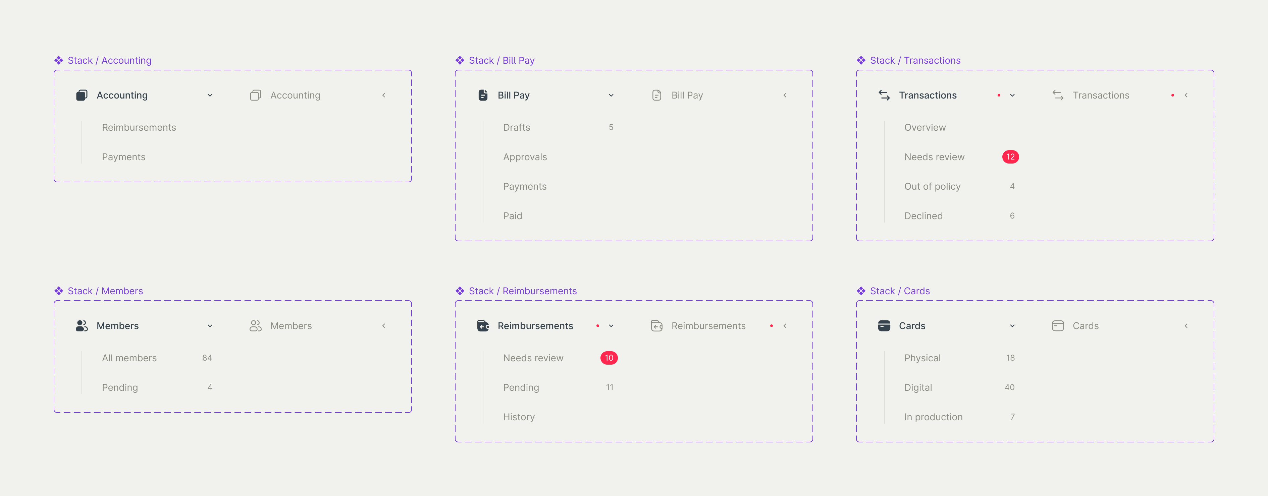Collapse the expanded Members down chevron
The image size is (1268, 496).
pyautogui.click(x=210, y=326)
